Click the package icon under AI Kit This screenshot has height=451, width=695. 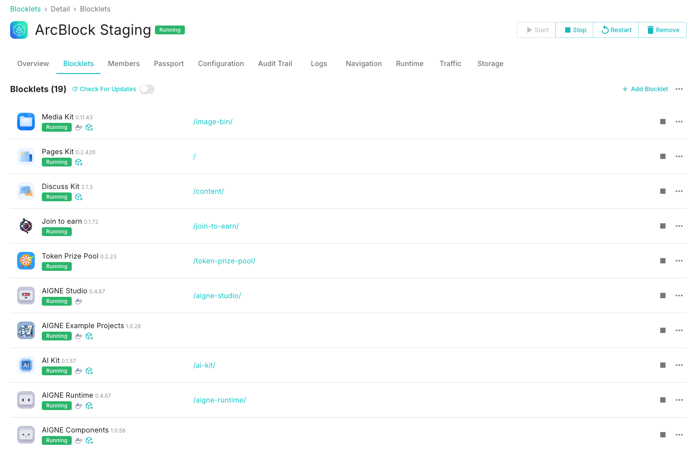pos(89,371)
